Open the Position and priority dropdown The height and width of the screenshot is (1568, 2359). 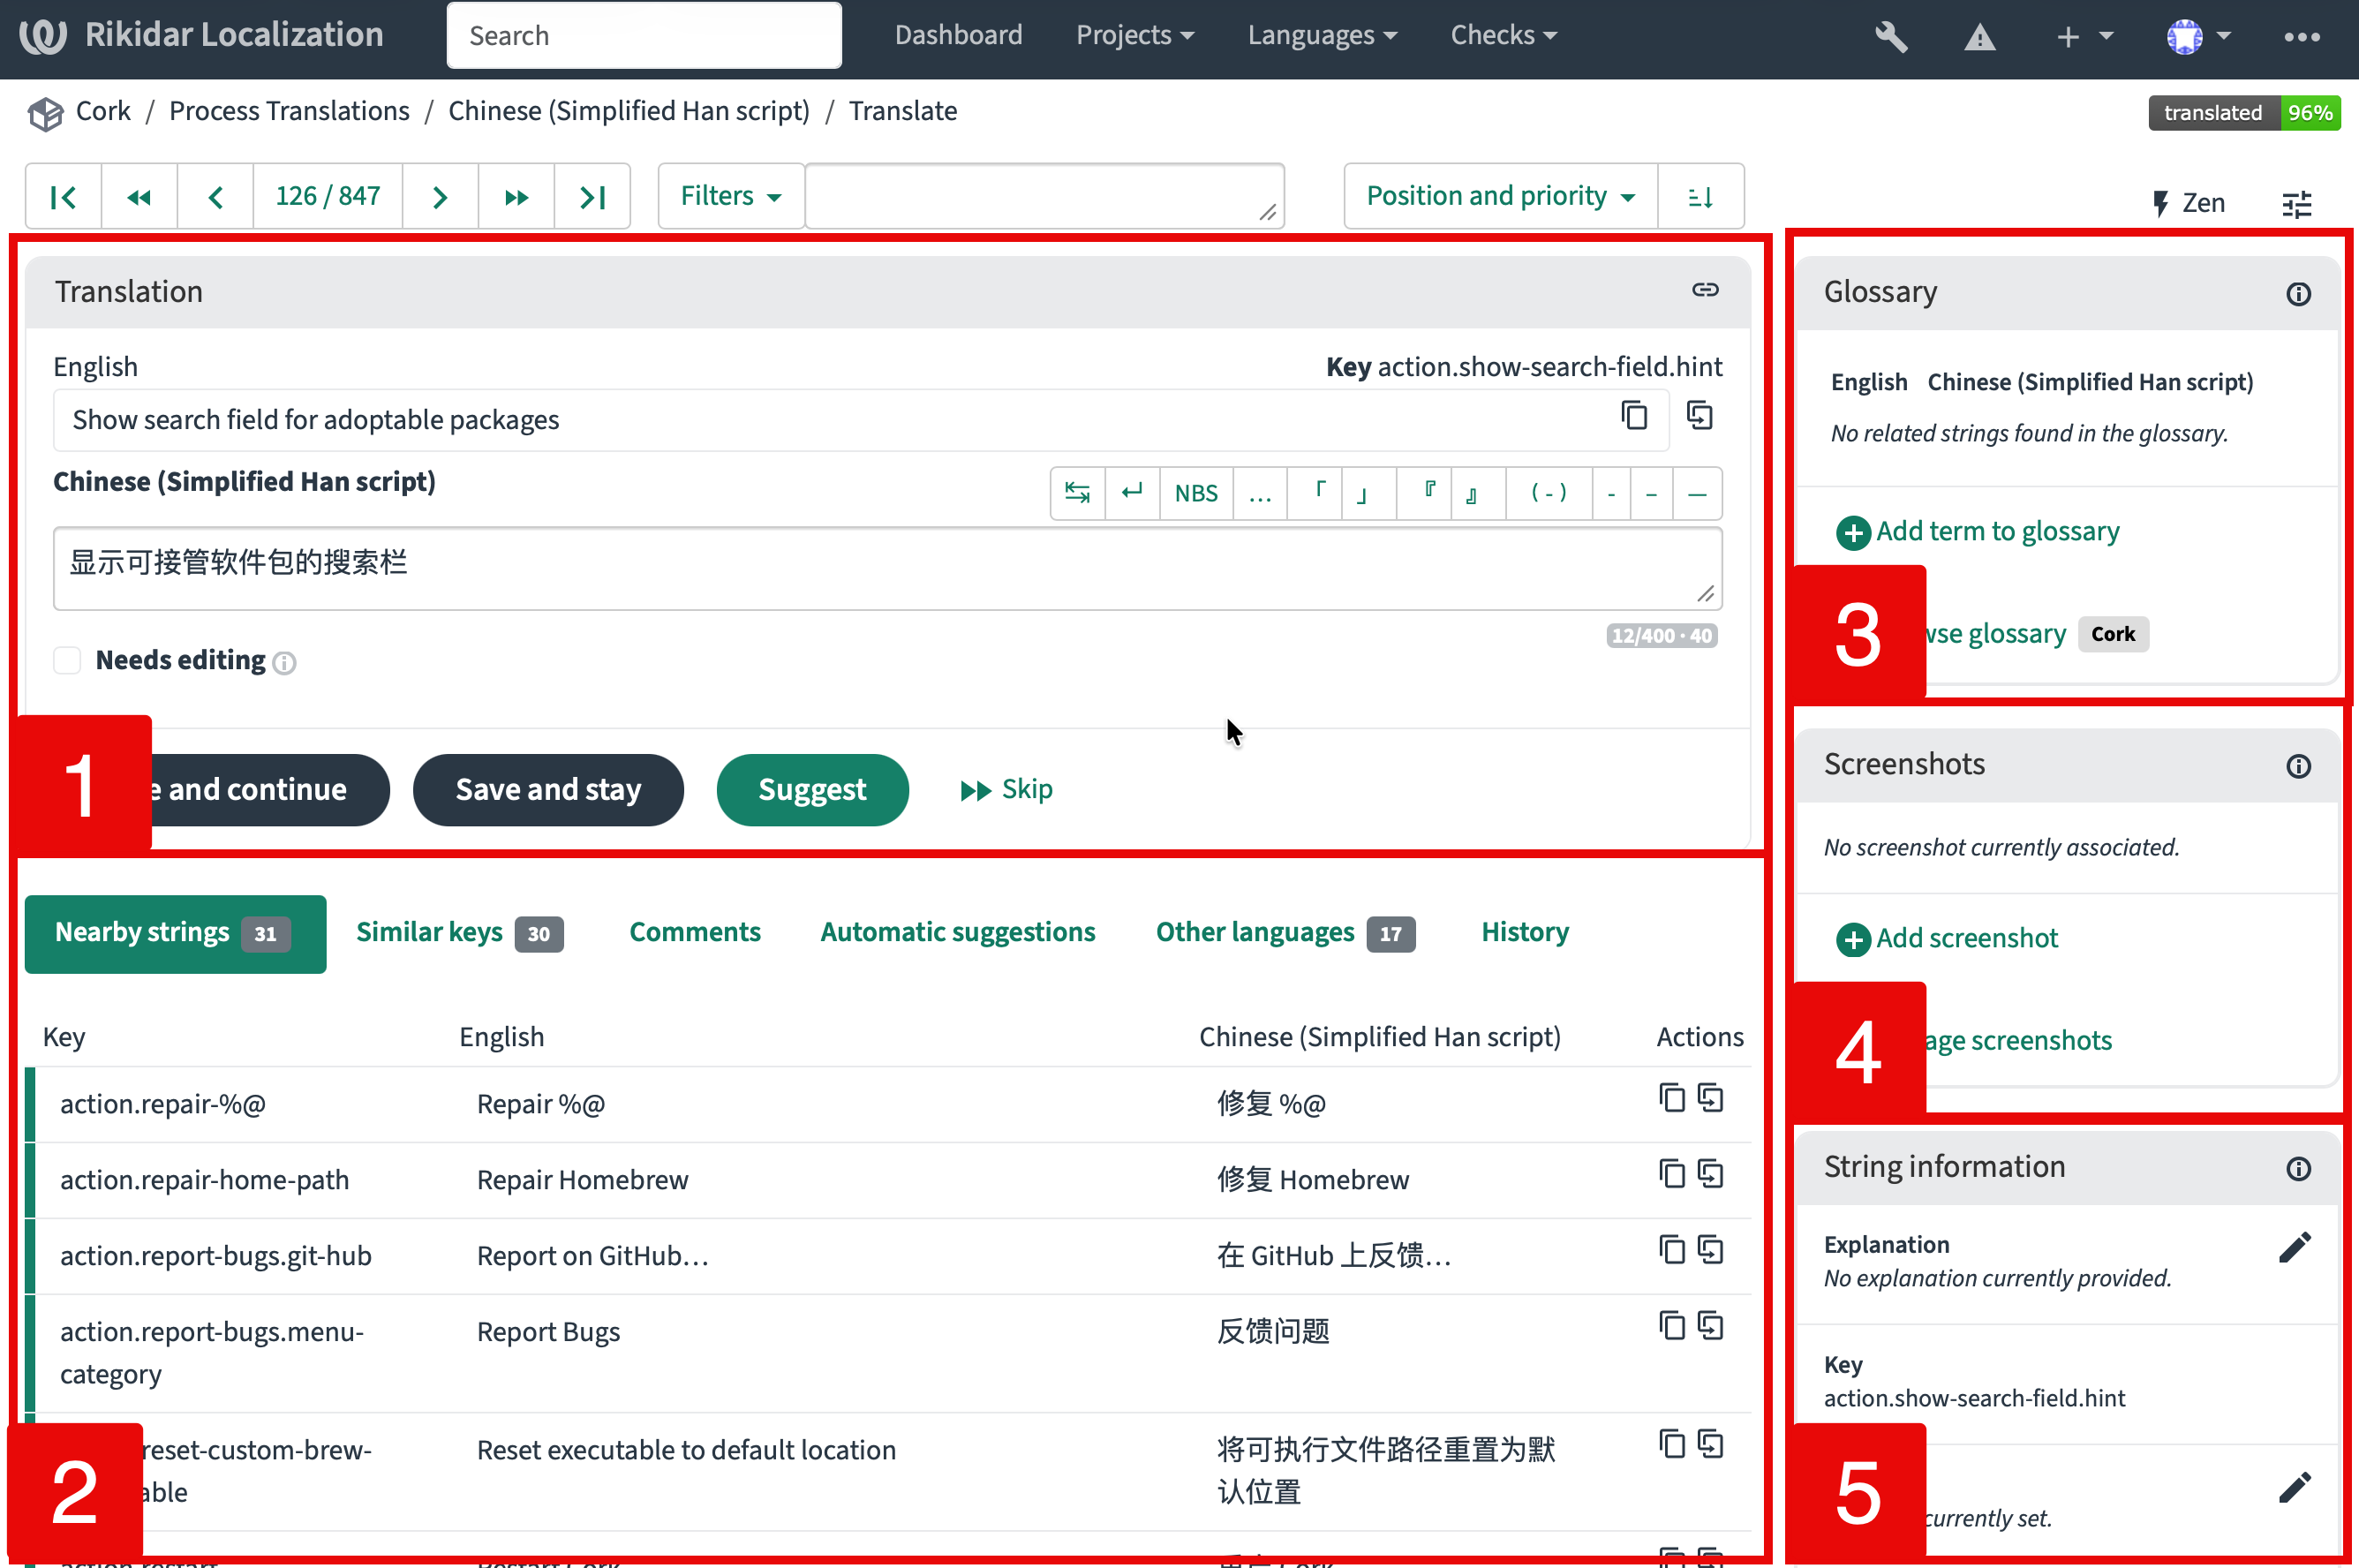pyautogui.click(x=1500, y=197)
